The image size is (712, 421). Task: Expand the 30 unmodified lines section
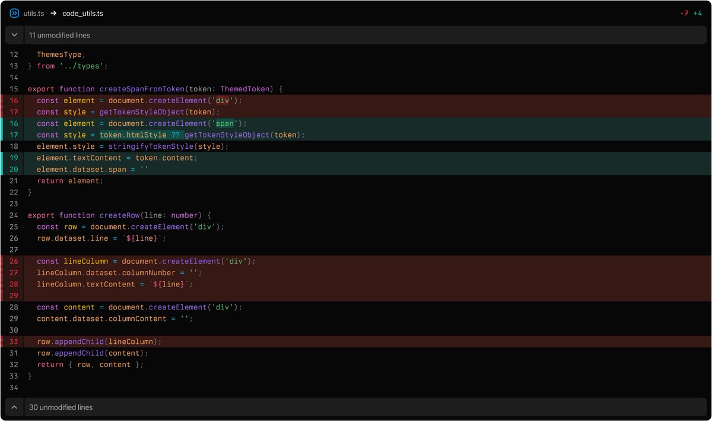(14, 407)
